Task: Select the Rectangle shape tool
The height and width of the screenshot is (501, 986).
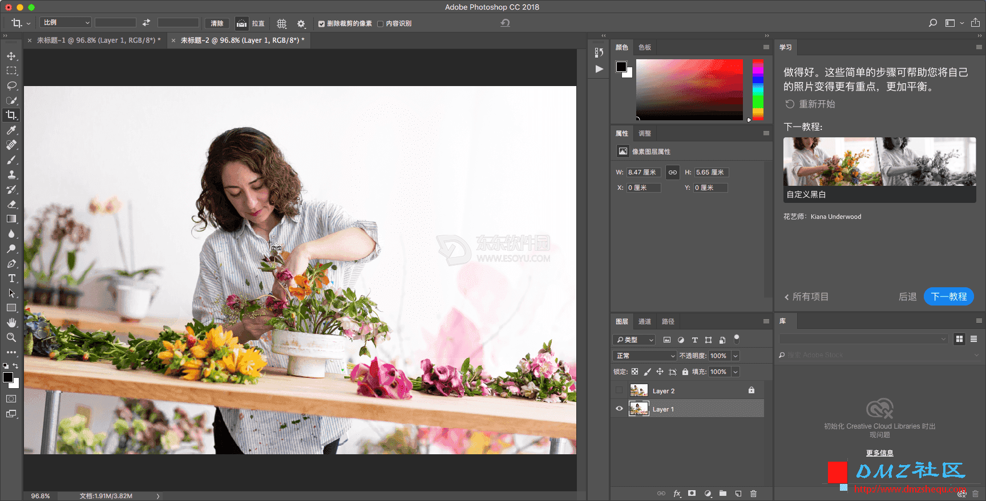Action: [11, 308]
